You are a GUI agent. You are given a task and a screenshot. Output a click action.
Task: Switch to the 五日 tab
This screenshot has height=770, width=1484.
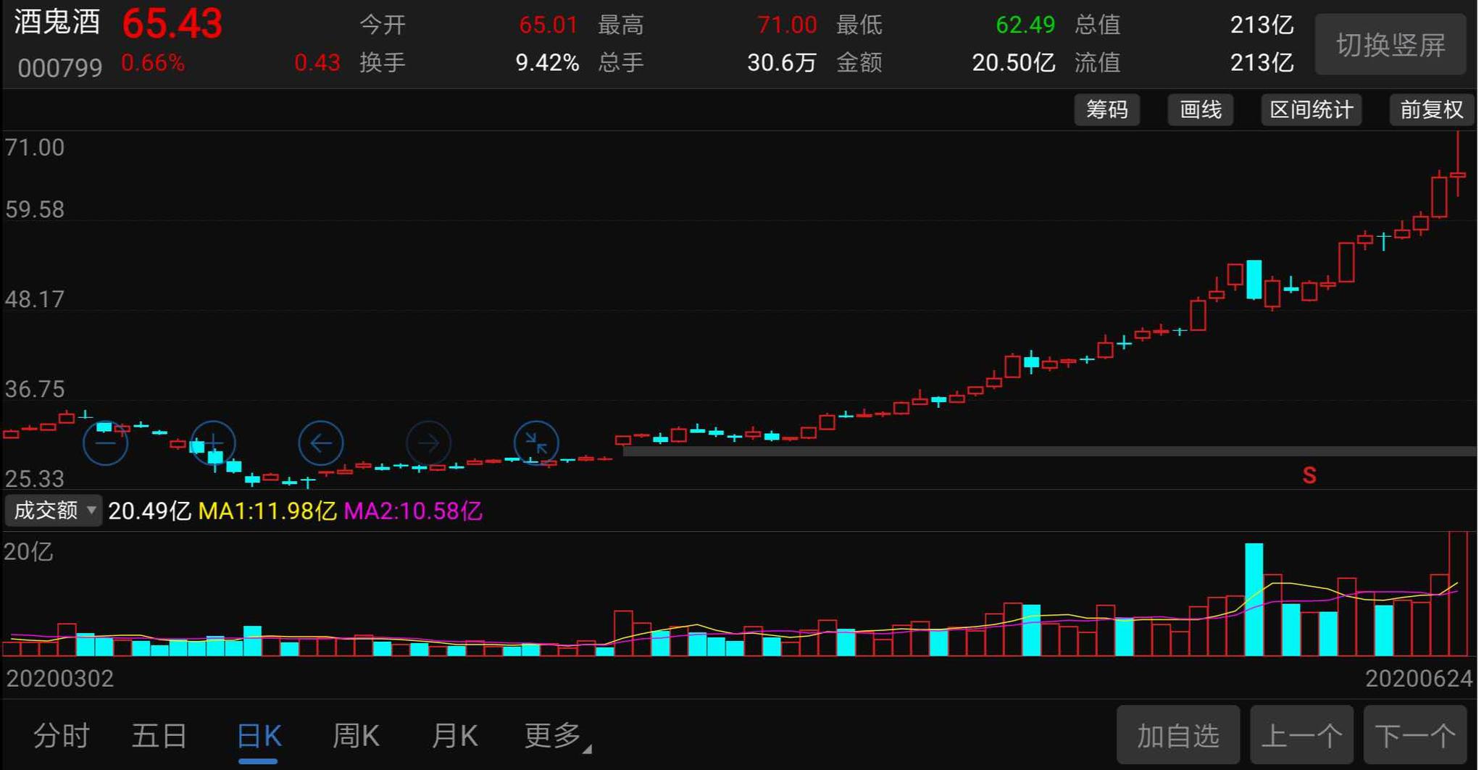coord(159,736)
